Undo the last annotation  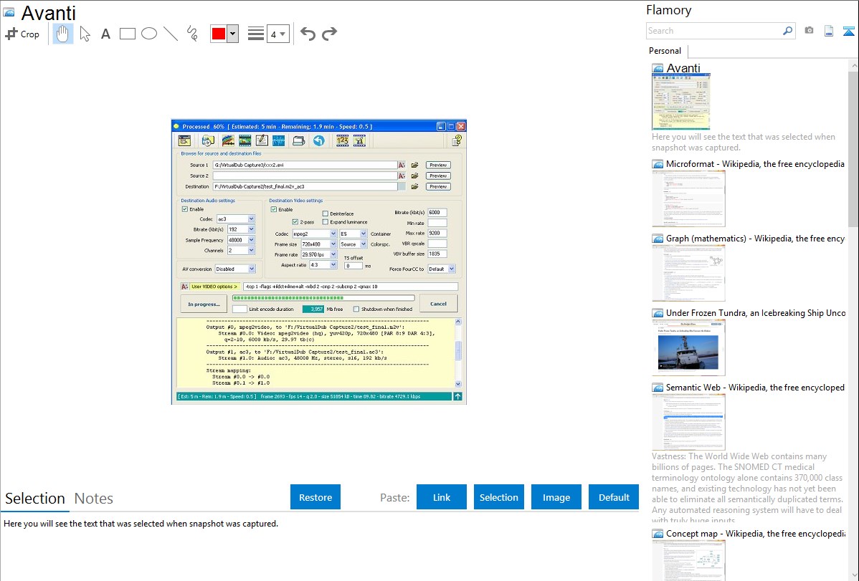pos(308,34)
